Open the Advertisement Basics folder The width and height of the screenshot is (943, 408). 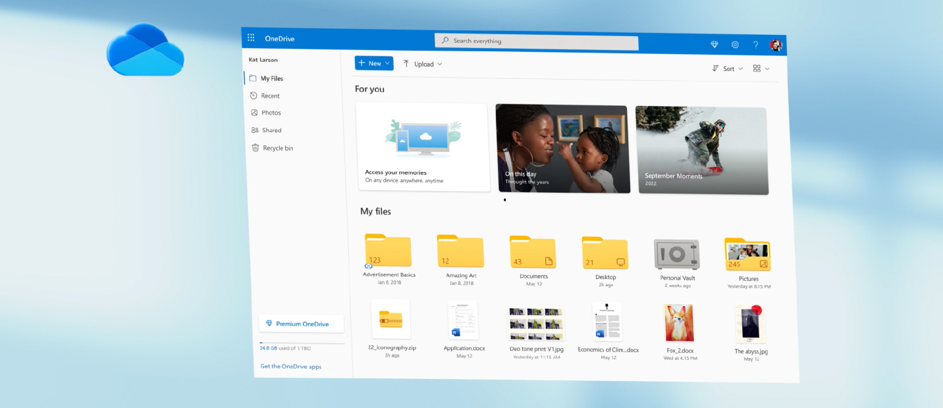click(389, 251)
